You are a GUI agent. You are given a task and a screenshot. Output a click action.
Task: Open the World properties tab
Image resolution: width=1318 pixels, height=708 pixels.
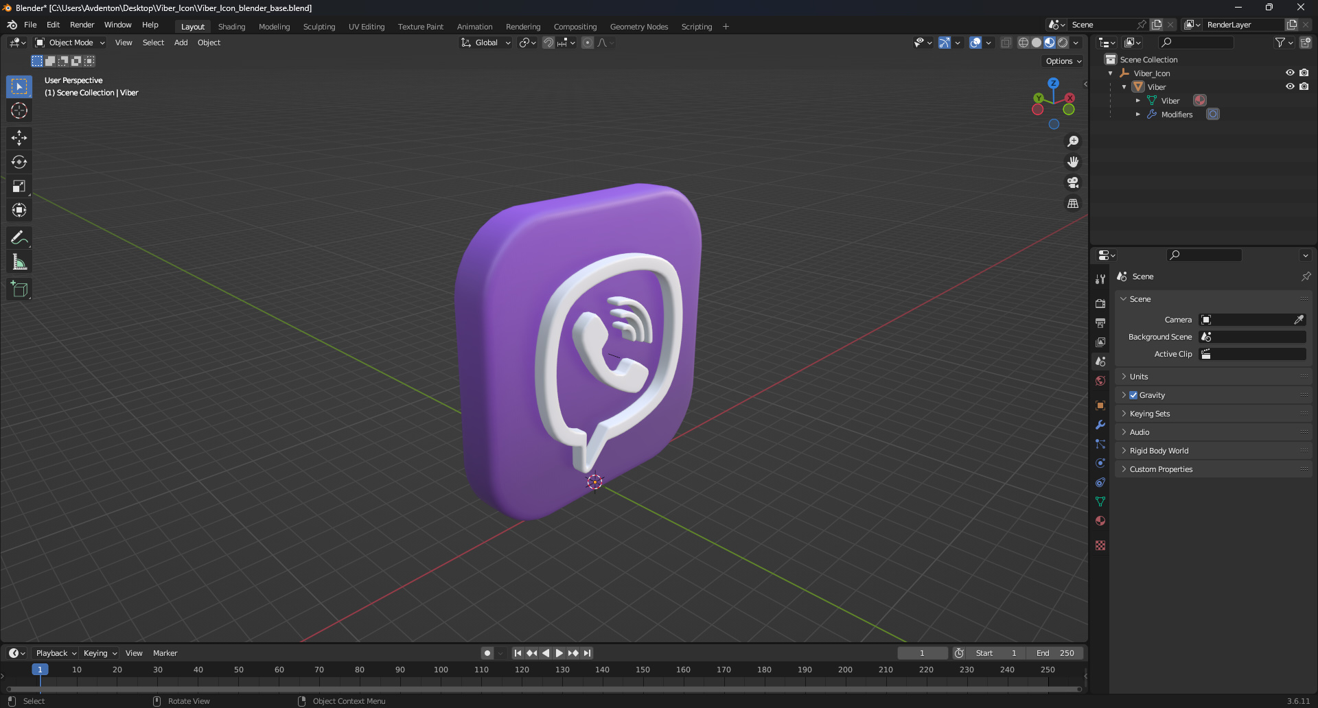coord(1100,381)
